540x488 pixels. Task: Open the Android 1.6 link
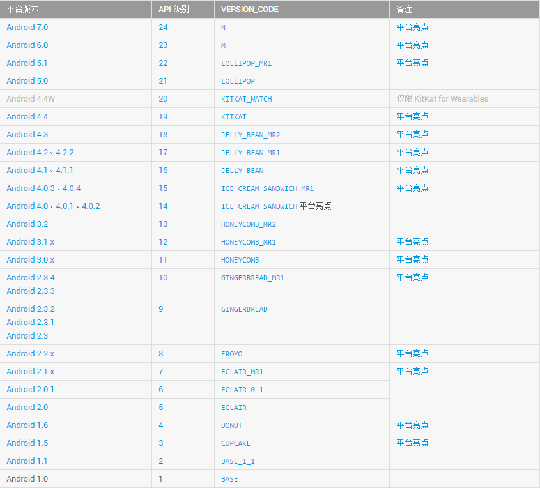click(27, 425)
